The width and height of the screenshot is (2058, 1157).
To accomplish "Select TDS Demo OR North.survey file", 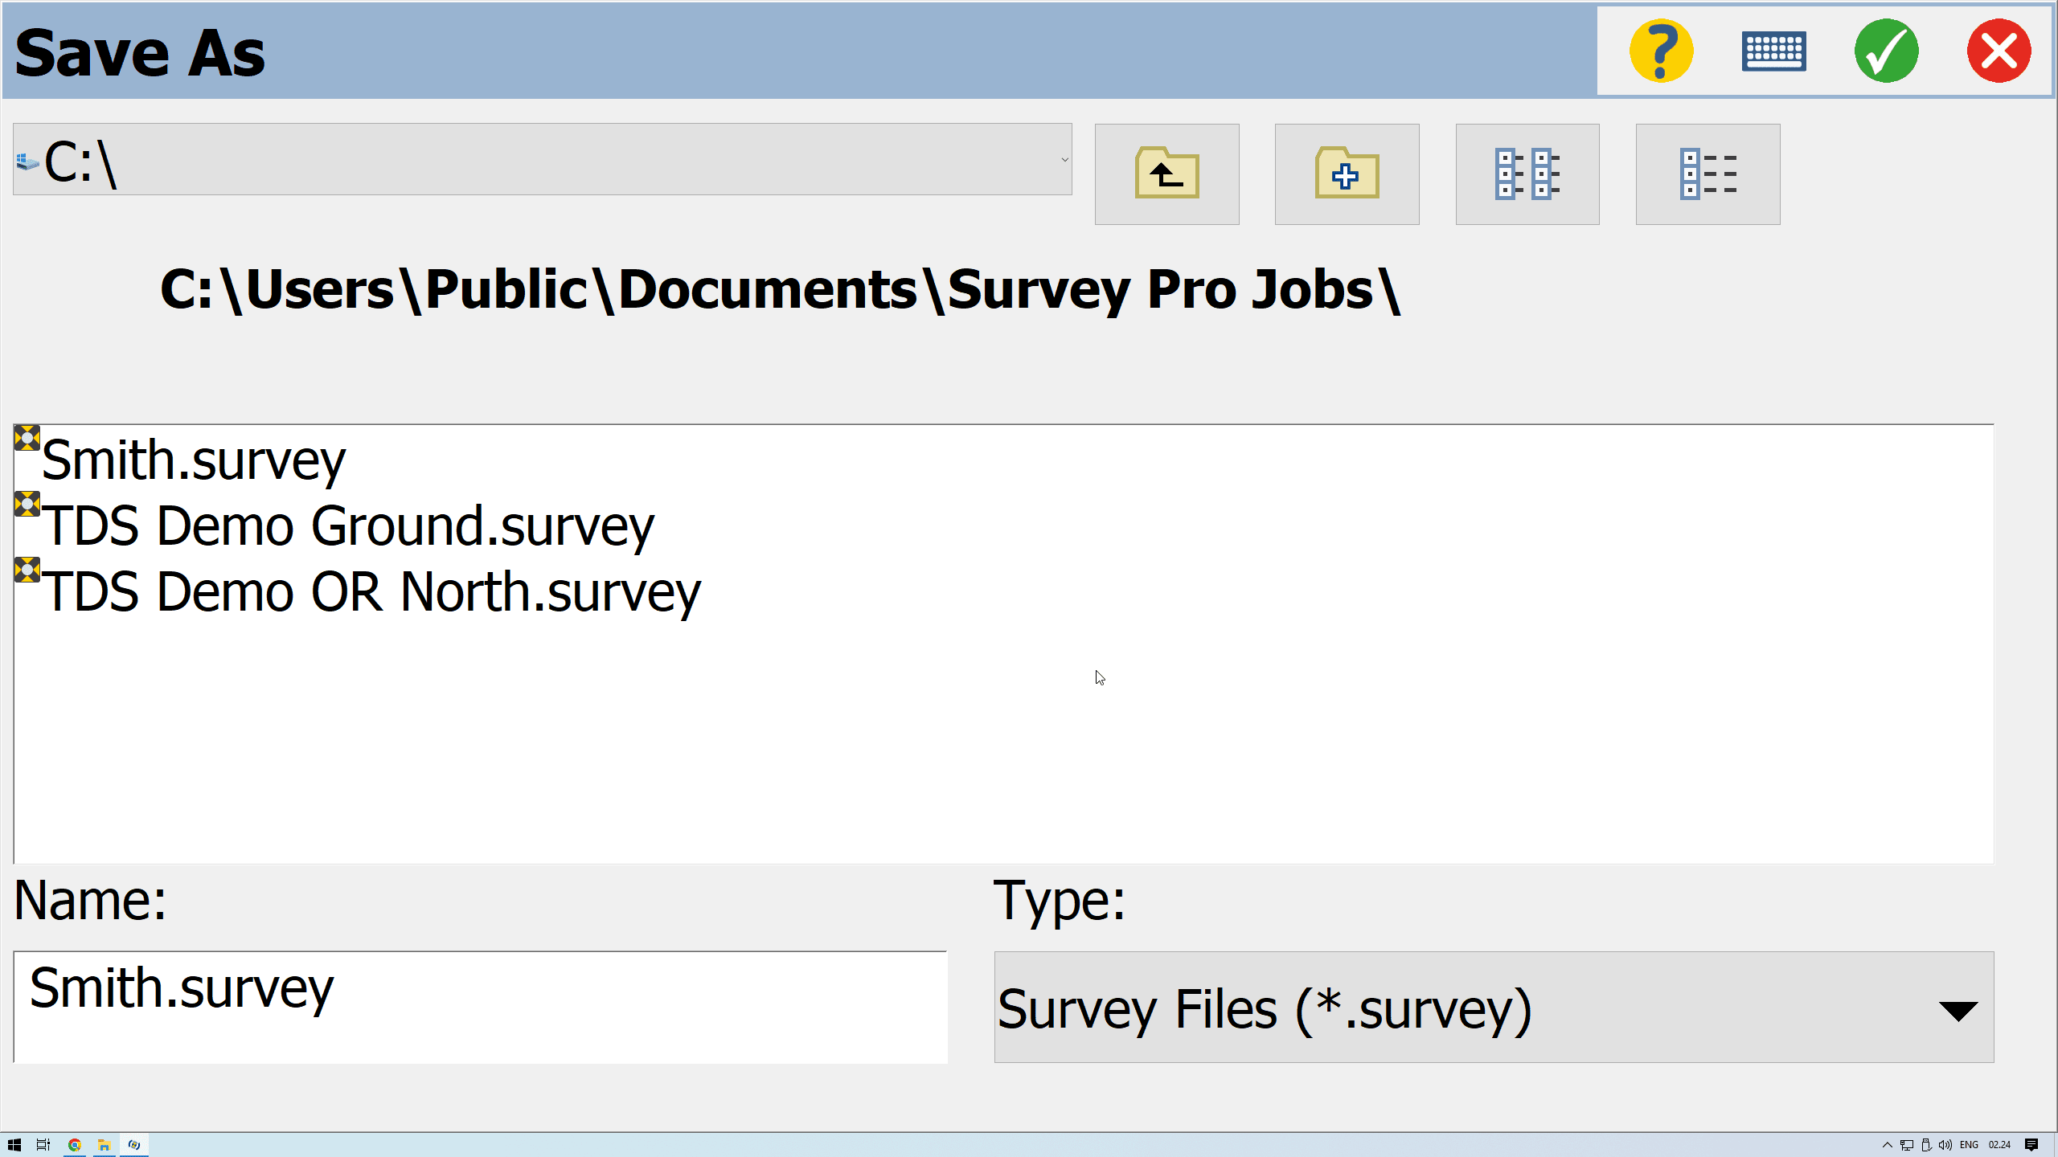I will click(371, 592).
